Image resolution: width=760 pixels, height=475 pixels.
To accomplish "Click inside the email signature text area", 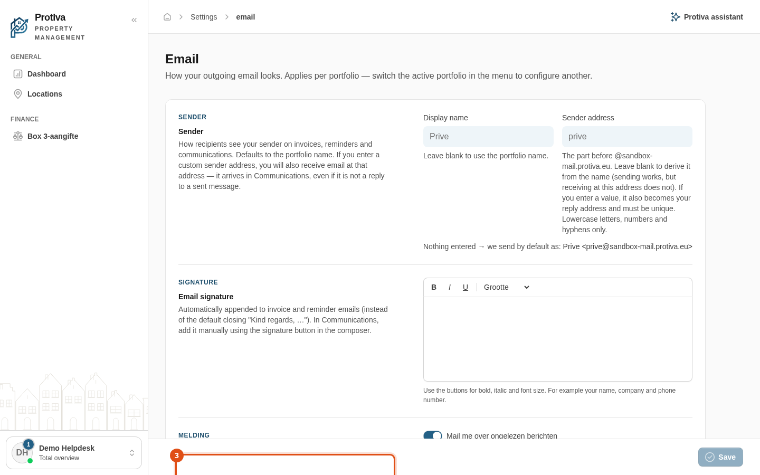I will [x=558, y=339].
